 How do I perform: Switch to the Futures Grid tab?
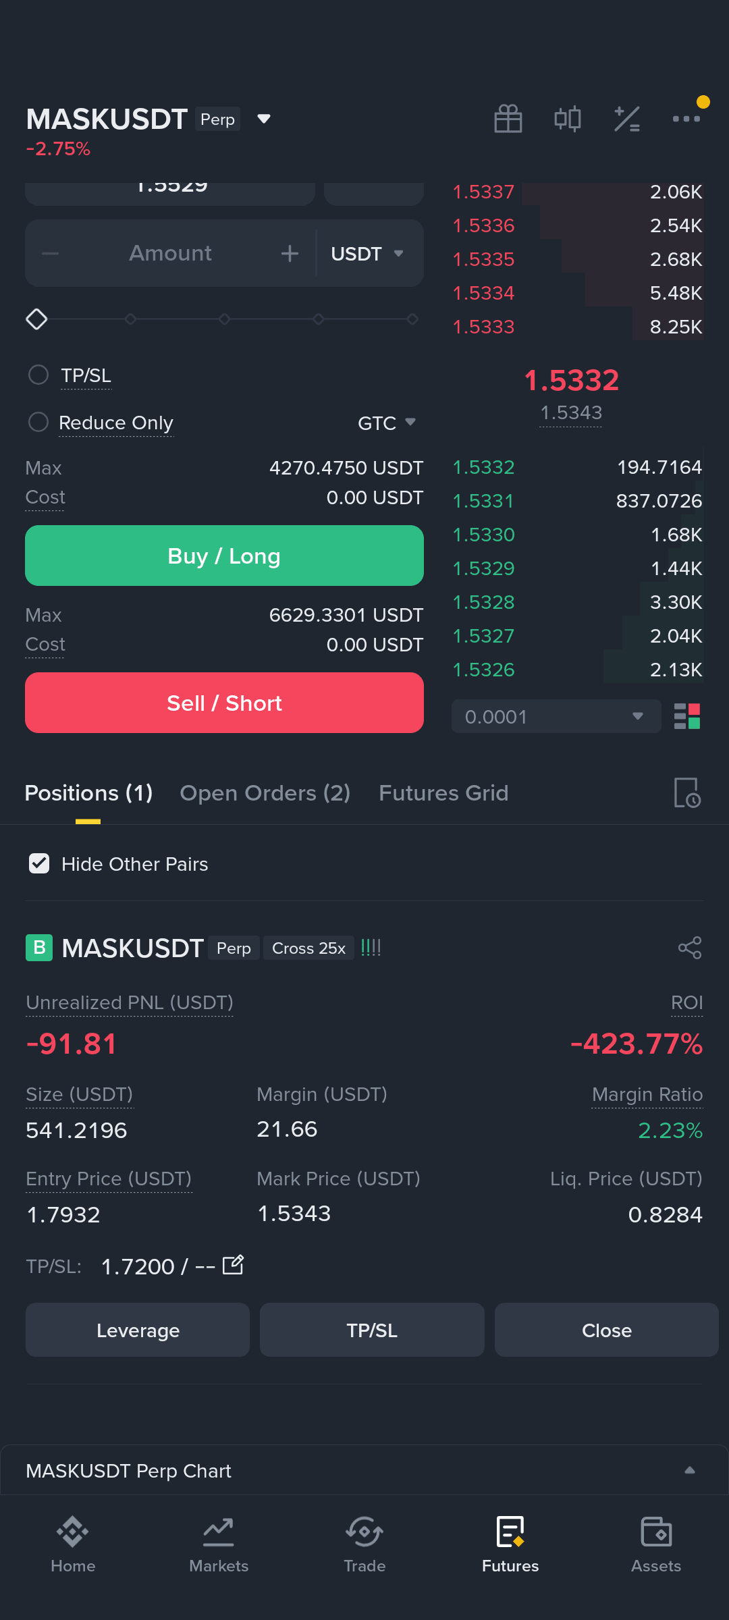pos(443,792)
